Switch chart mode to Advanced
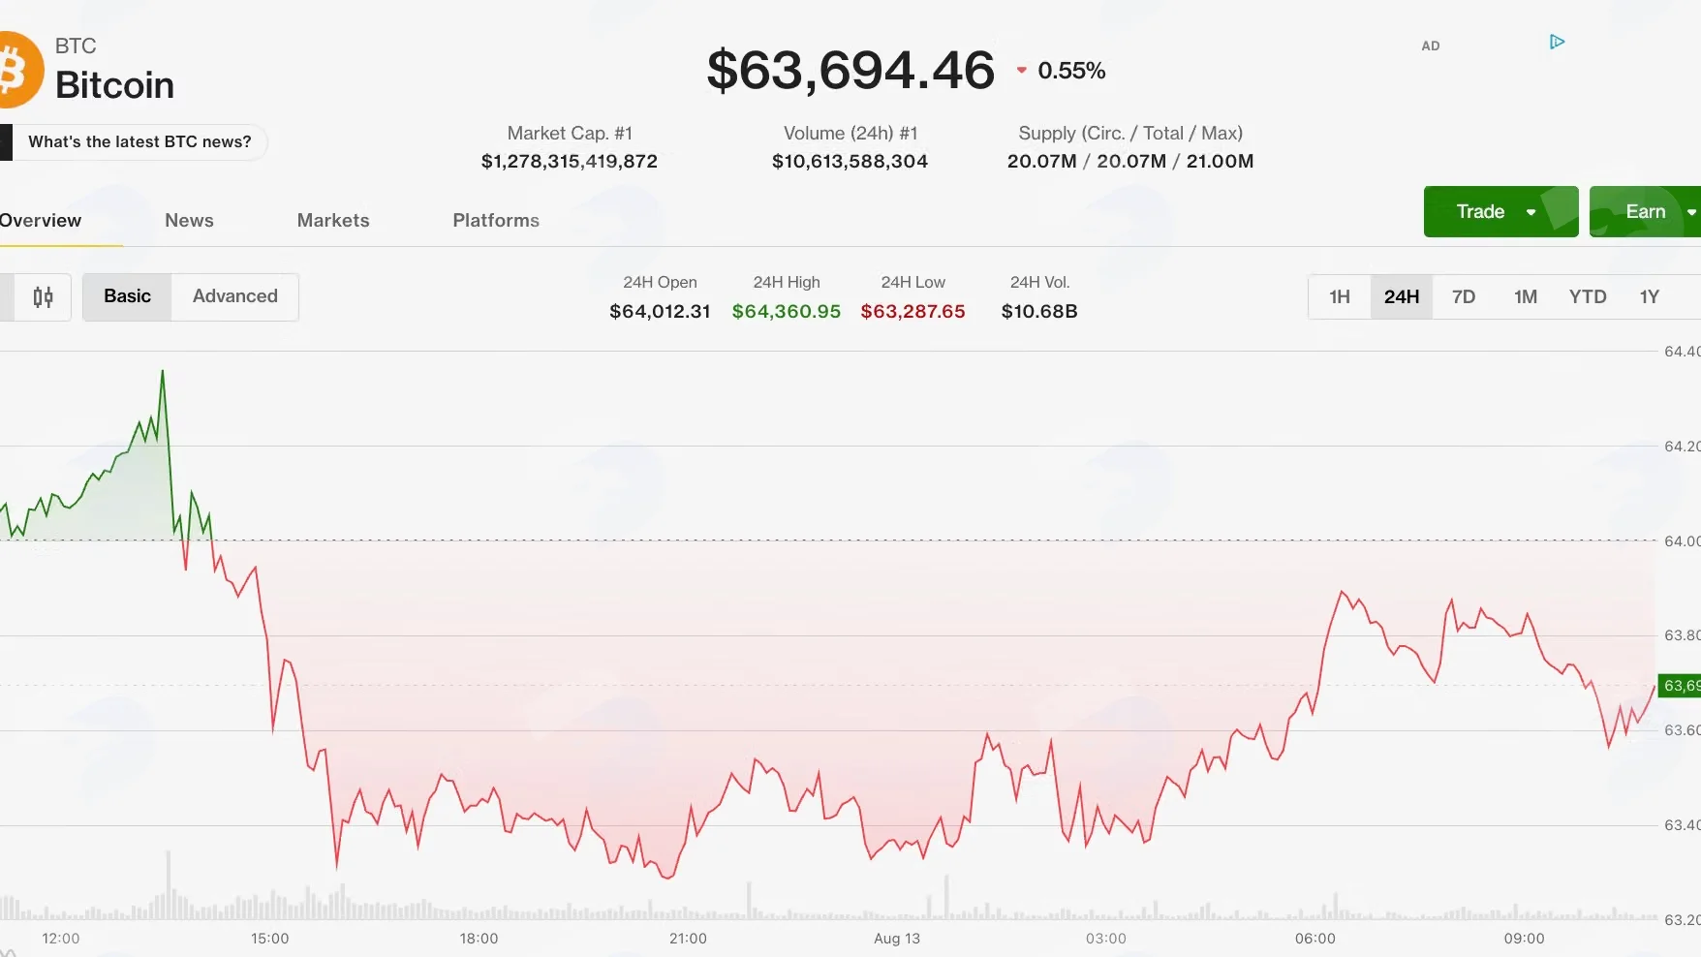The height and width of the screenshot is (957, 1701). click(234, 296)
